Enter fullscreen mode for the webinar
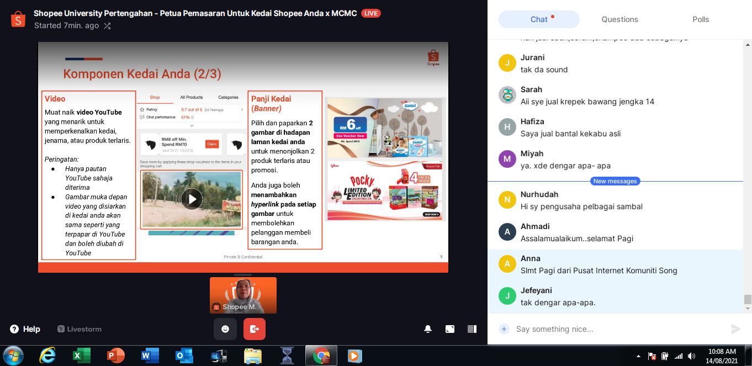Image resolution: width=752 pixels, height=366 pixels. click(450, 329)
